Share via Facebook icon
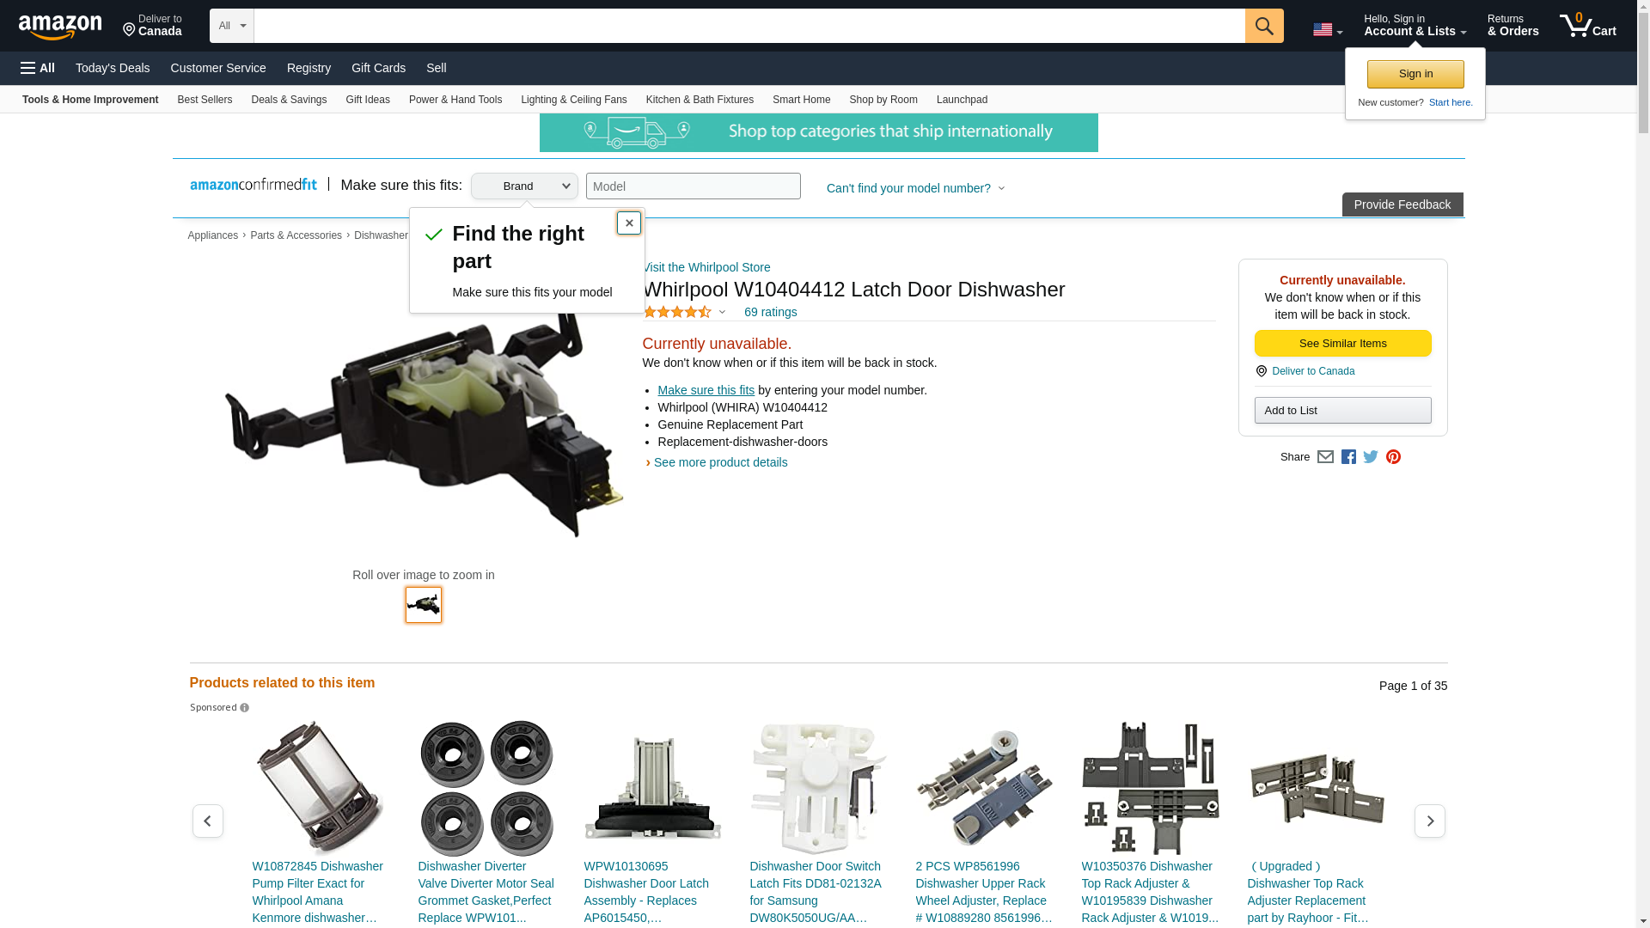The image size is (1650, 928). [x=1348, y=457]
